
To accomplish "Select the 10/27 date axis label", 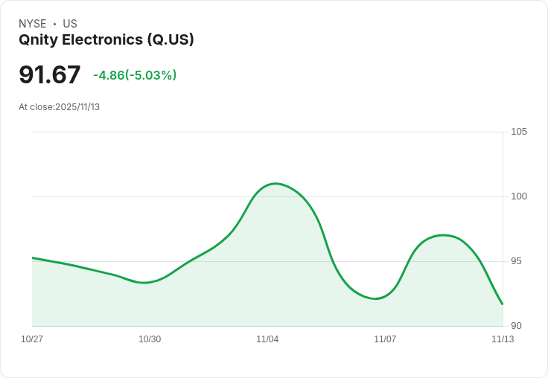I will tap(32, 339).
